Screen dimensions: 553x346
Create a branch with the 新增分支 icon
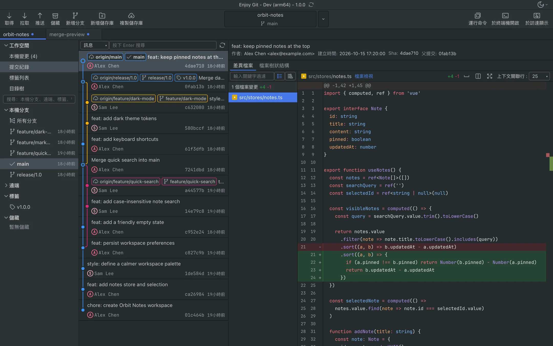75,16
